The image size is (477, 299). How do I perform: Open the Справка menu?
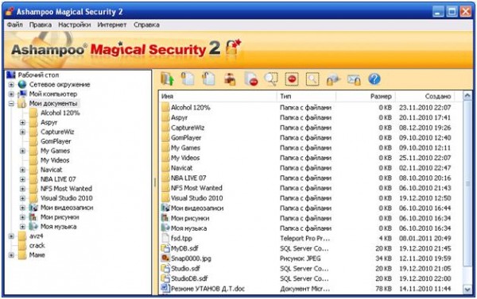coord(146,25)
